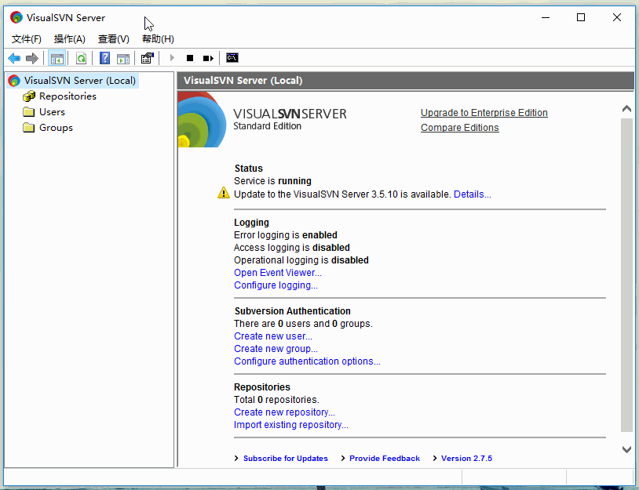The height and width of the screenshot is (490, 639).
Task: Click the scrollbar up arrow
Action: [x=626, y=109]
